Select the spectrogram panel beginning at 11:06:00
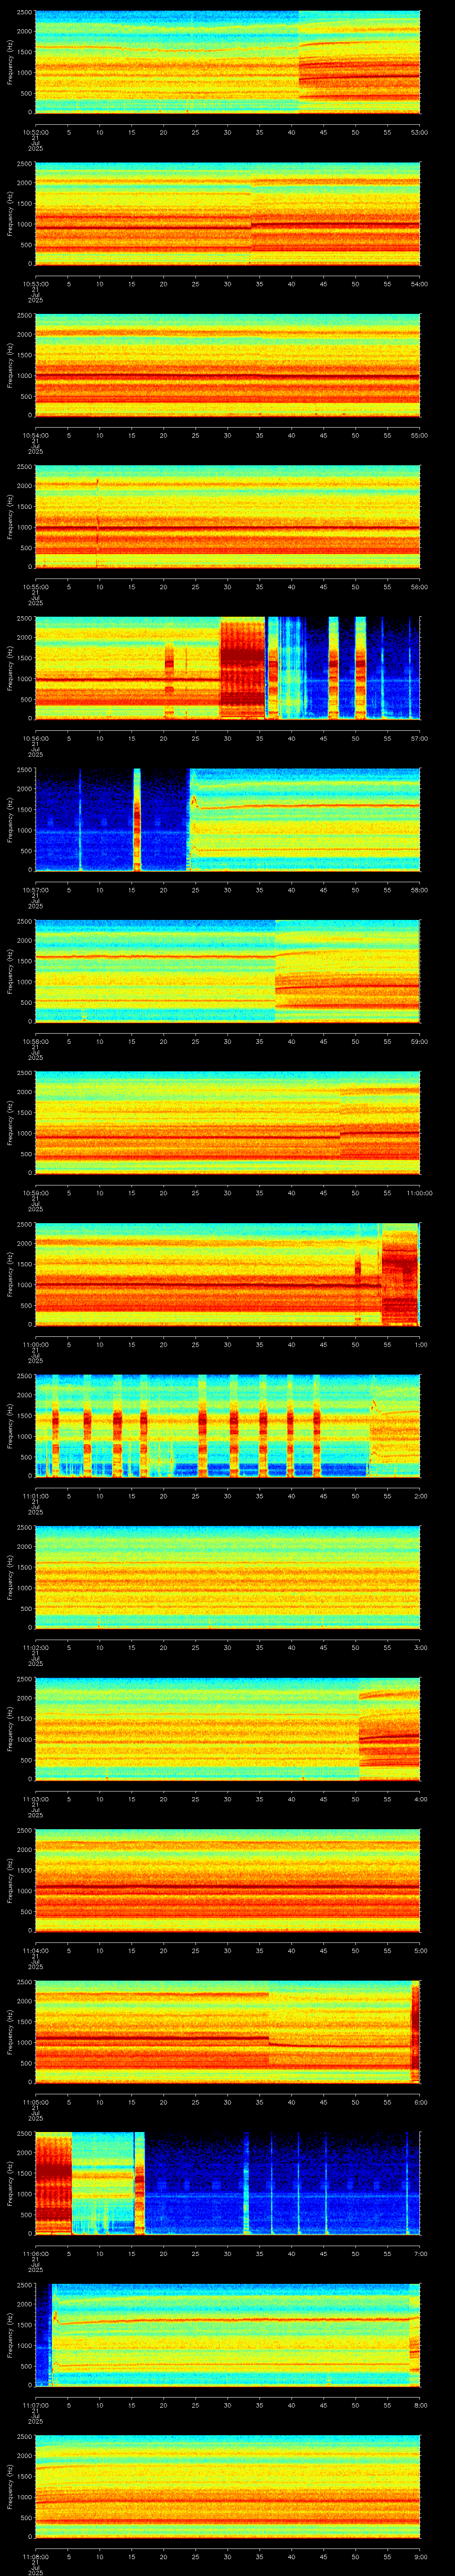This screenshot has height=2576, width=455. (227, 2183)
